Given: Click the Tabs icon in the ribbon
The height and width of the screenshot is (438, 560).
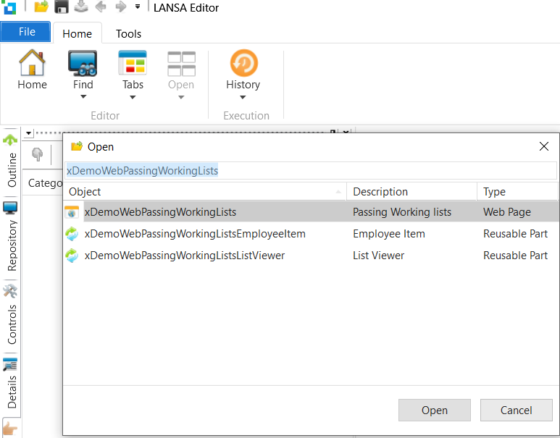Looking at the screenshot, I should 133,64.
